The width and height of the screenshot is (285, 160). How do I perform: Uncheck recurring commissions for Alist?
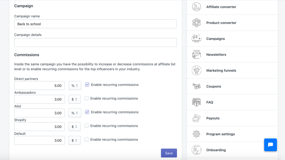tap(87, 112)
